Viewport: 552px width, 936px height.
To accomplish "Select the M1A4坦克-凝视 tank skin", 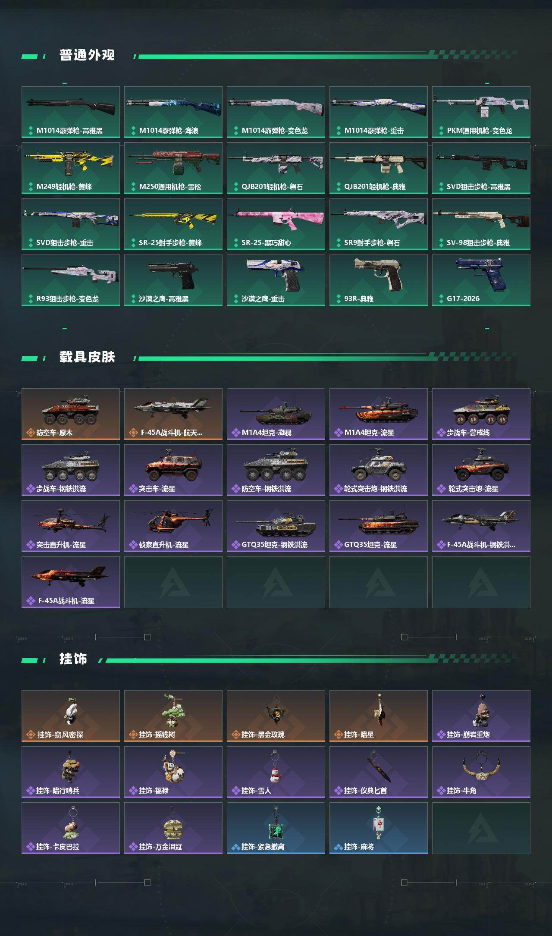I will [276, 414].
